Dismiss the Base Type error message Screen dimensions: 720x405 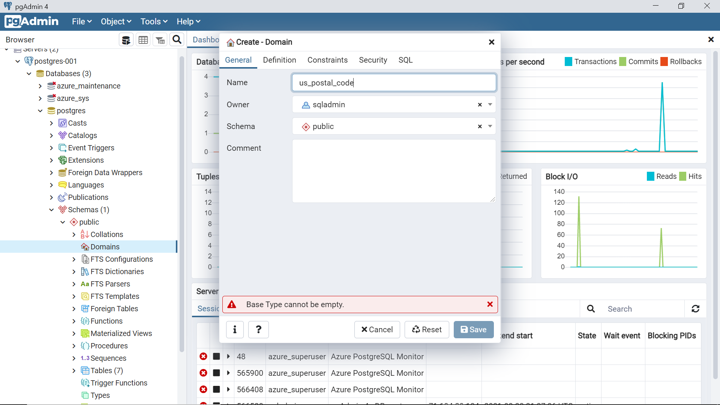[490, 304]
